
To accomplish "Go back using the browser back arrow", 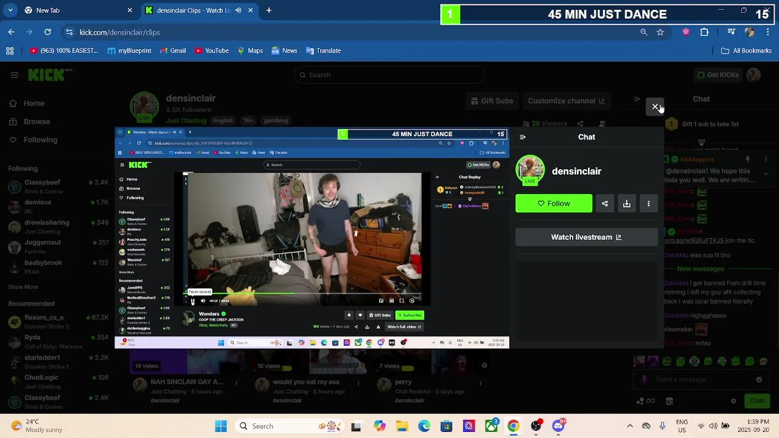I will 11,32.
